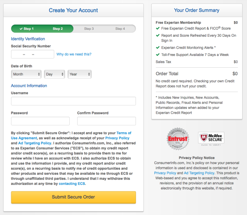Open the Day dropdown for birth date
Image resolution: width=247 pixels, height=215 pixels.
click(55, 74)
